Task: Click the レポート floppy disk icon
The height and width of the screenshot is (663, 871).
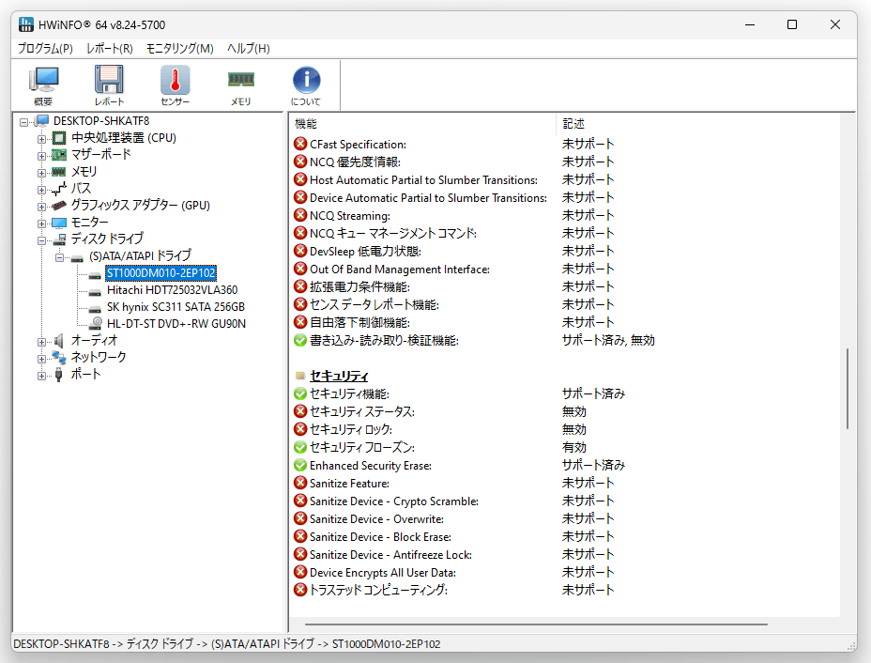Action: 109,85
